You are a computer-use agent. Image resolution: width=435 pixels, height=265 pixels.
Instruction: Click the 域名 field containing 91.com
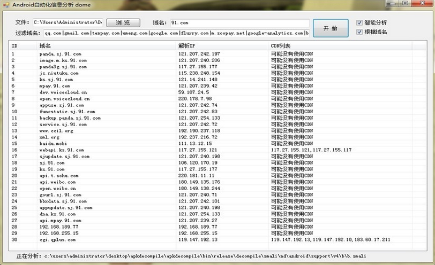[x=239, y=23]
